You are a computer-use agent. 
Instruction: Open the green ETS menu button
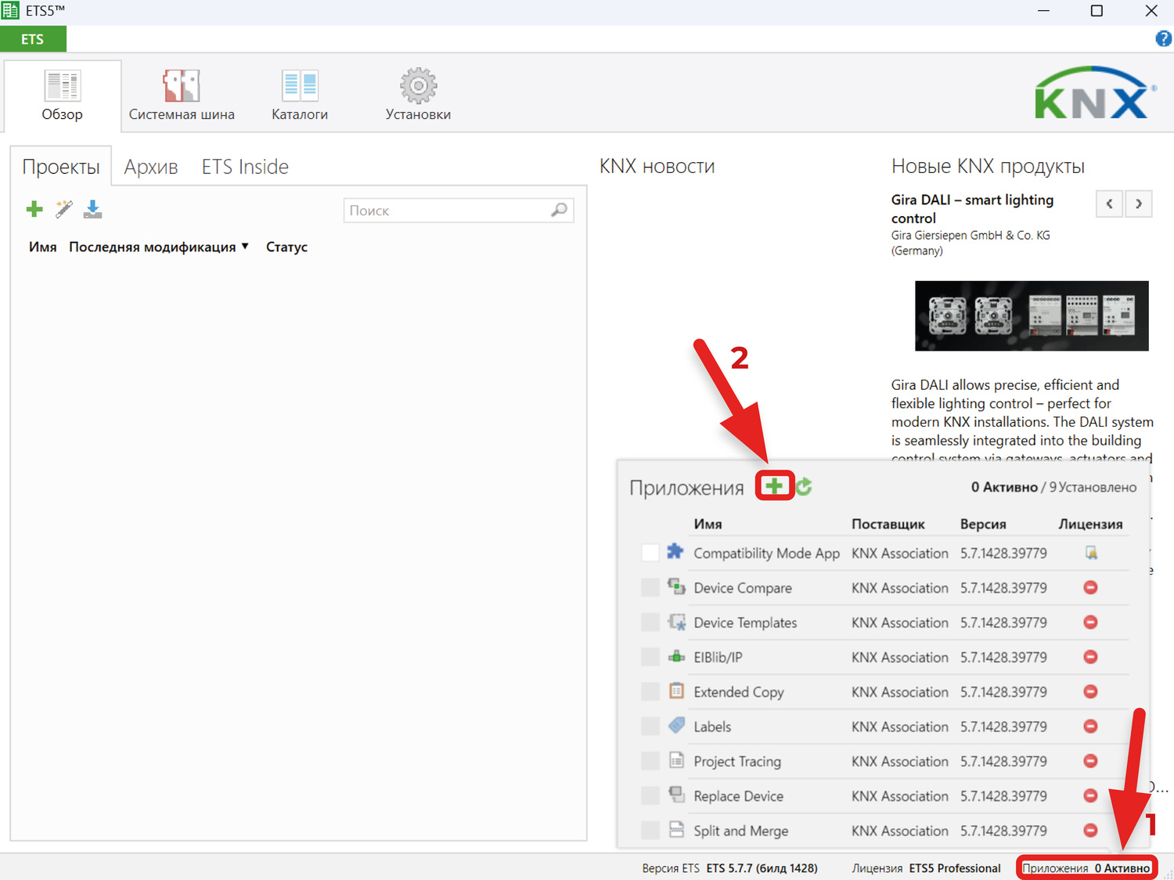33,39
